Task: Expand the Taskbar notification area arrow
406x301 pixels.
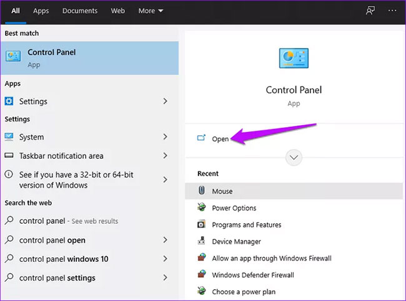Action: point(165,156)
